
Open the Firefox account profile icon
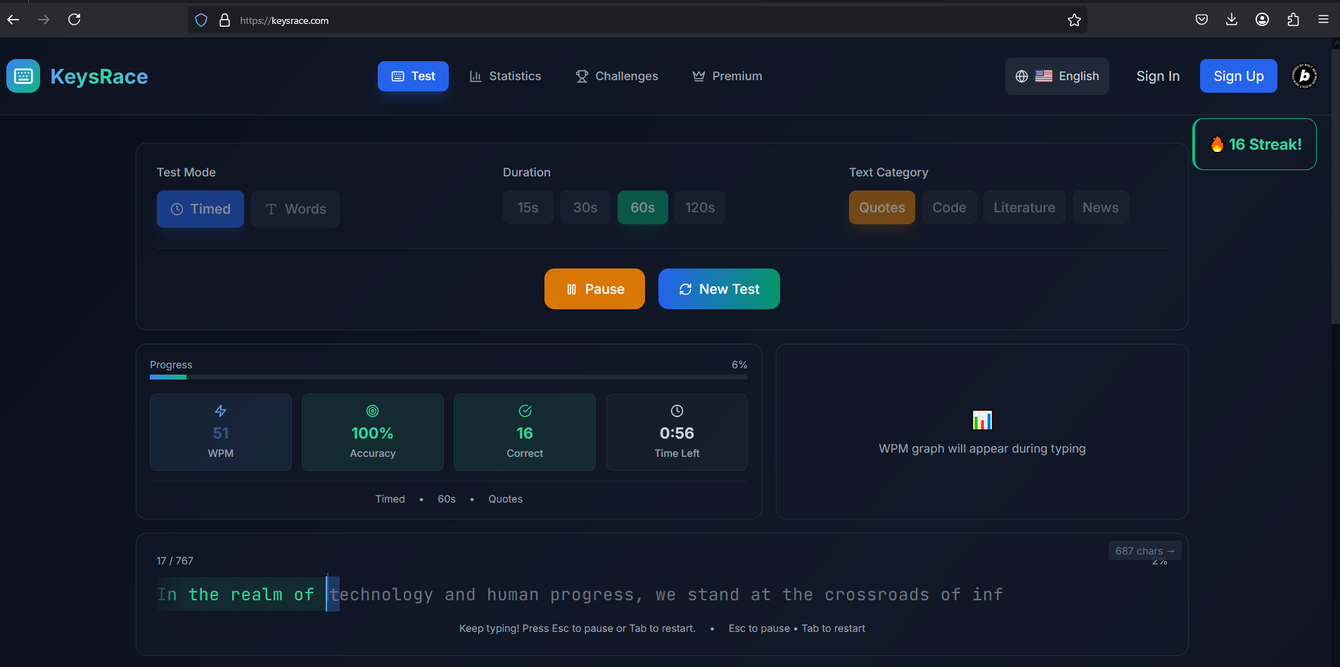click(x=1263, y=20)
